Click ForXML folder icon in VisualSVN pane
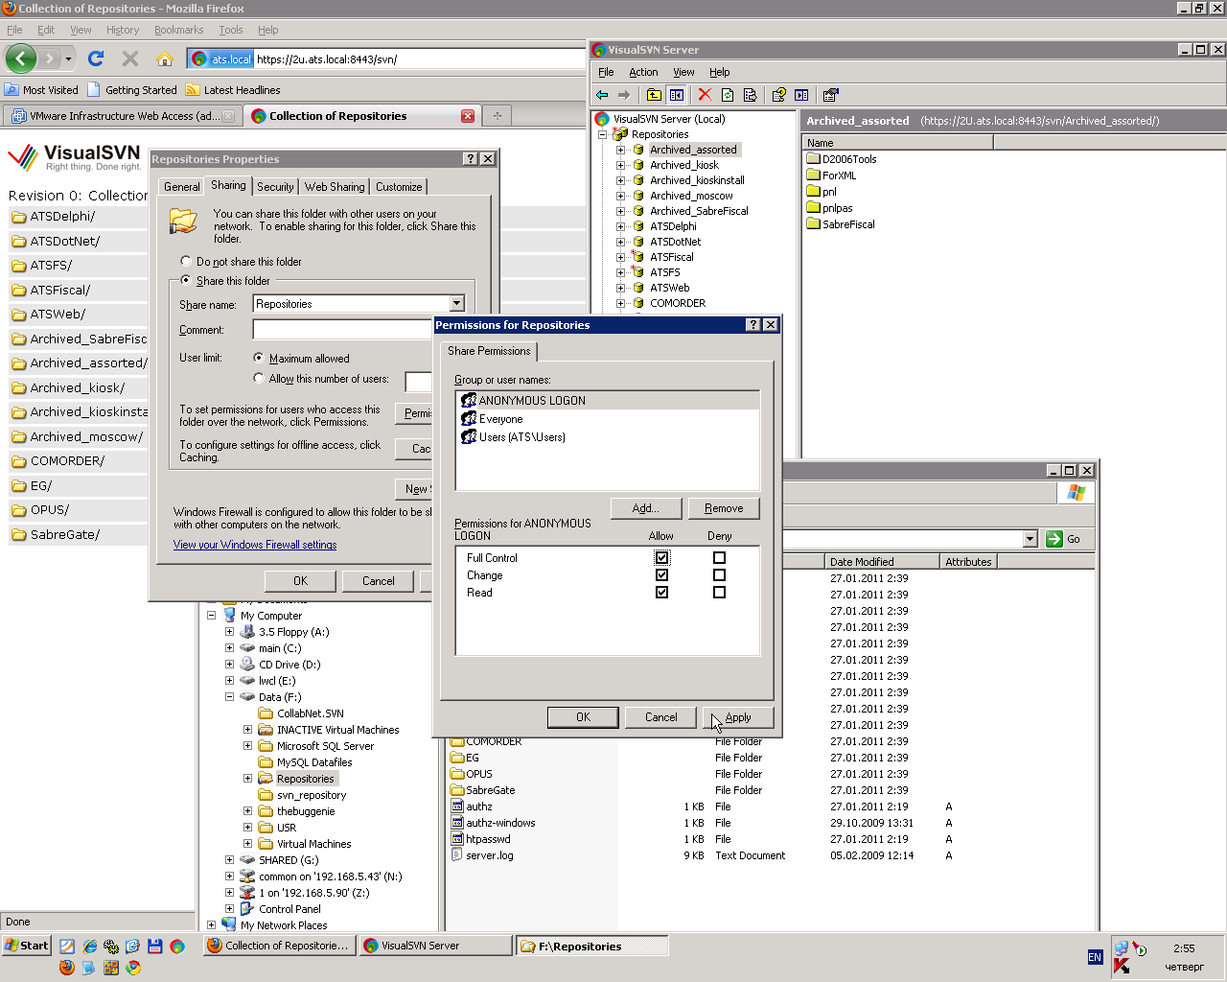This screenshot has height=982, width=1227. click(814, 175)
